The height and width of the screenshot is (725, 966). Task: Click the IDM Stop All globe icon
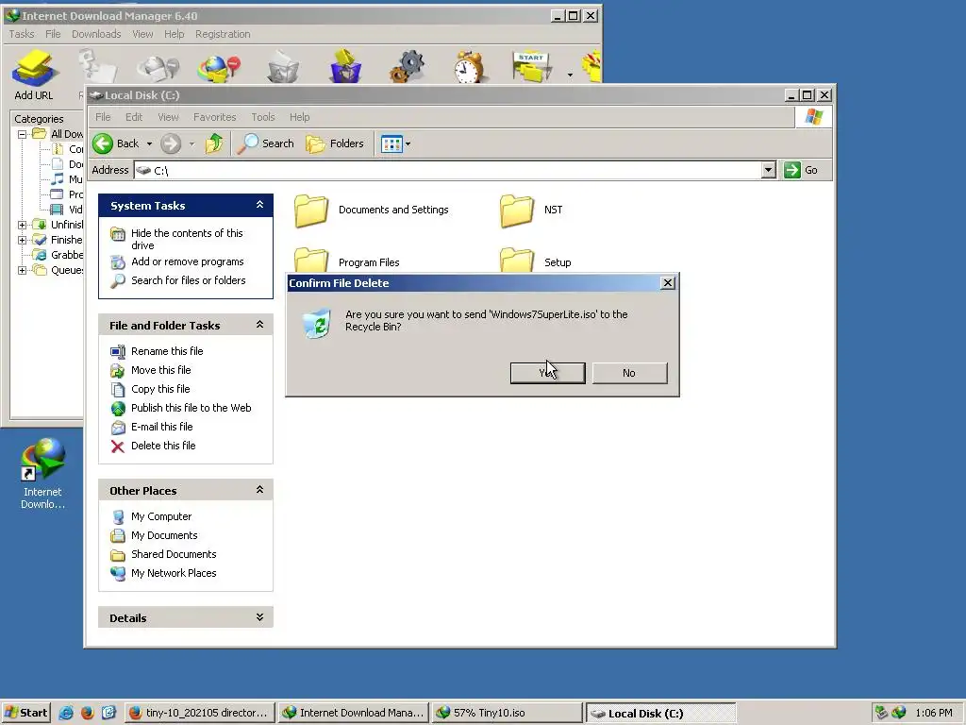(219, 68)
